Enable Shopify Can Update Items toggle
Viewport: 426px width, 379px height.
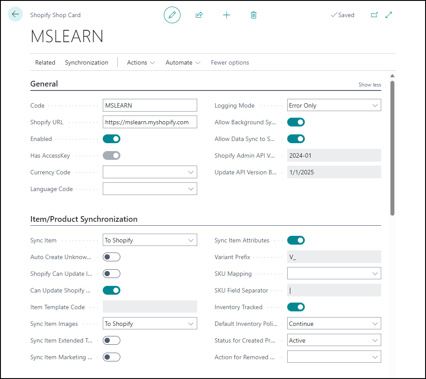[x=112, y=274]
